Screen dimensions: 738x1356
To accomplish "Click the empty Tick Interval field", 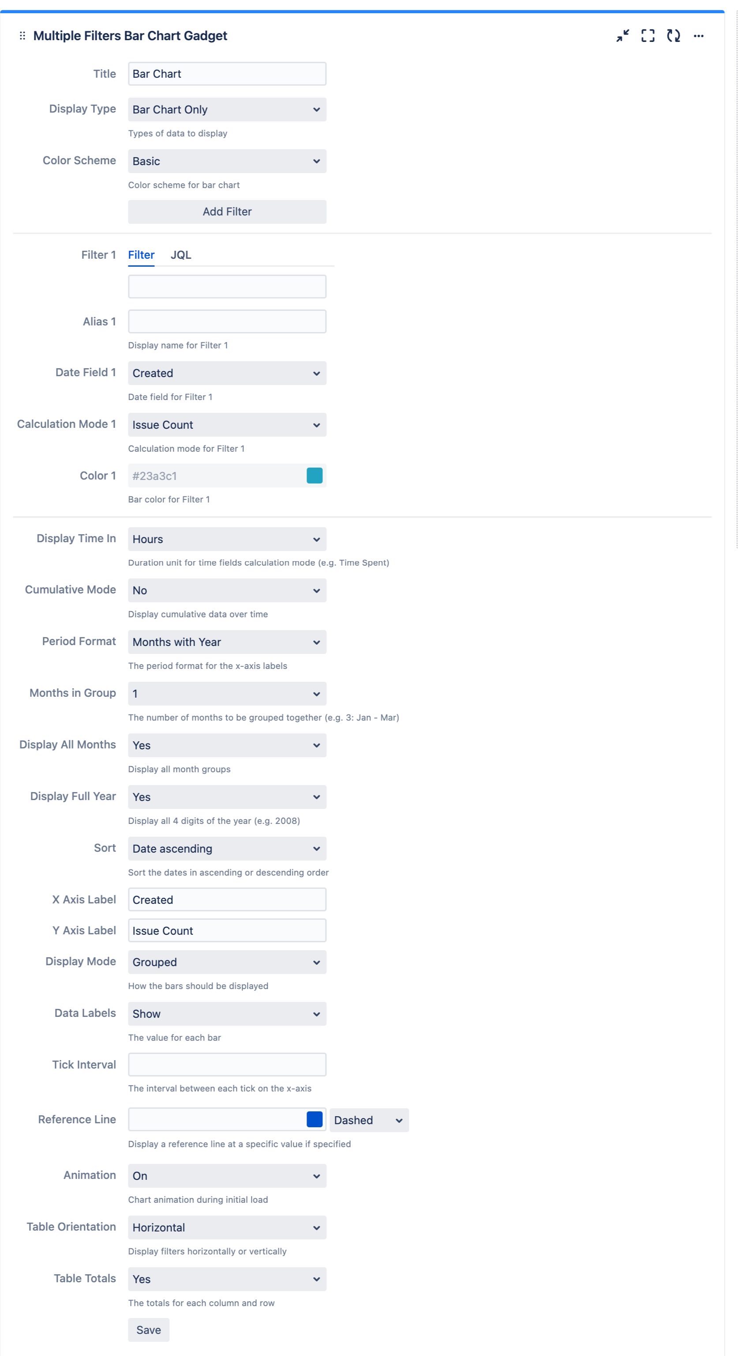I will coord(227,1064).
